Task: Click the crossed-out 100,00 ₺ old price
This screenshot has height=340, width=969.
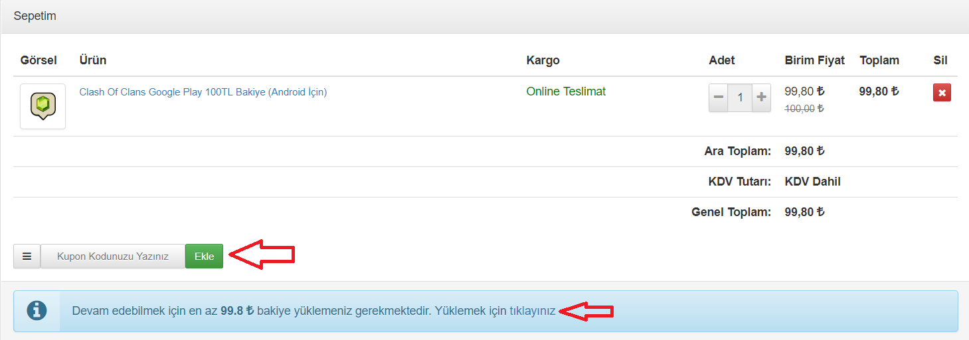Action: click(x=804, y=109)
